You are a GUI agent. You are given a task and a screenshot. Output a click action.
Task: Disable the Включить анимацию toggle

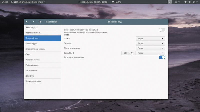(162, 57)
